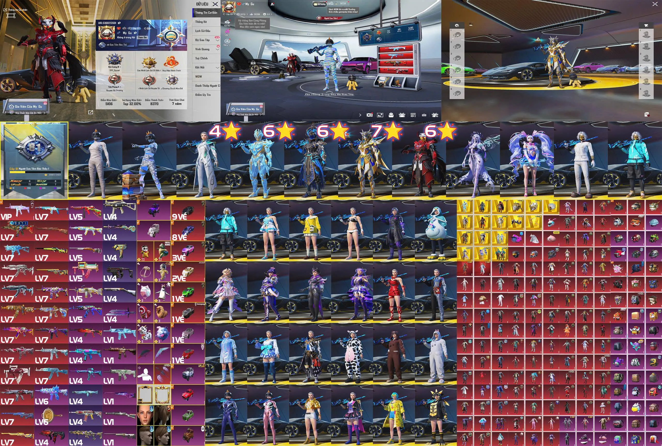This screenshot has height=446, width=662.
Task: Click the 5106 season points value
Action: (109, 104)
